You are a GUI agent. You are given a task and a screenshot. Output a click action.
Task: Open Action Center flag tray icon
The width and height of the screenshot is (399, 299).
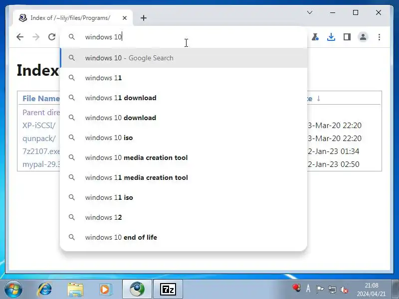(x=320, y=289)
